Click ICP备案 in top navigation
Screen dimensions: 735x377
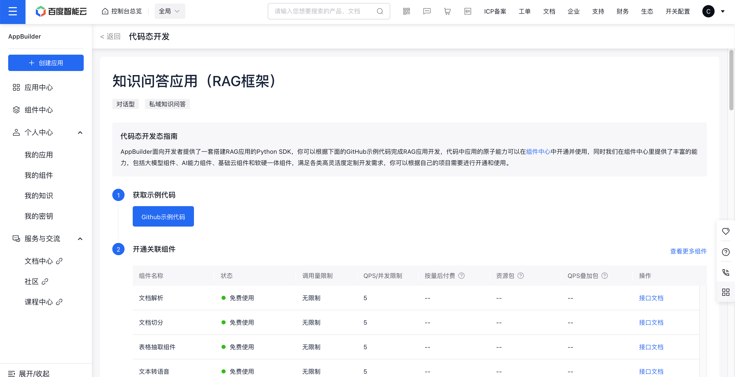click(495, 11)
